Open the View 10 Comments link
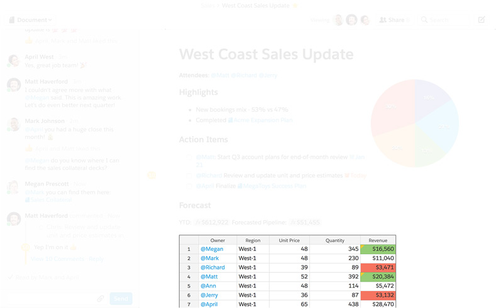496x308 pixels. coord(57,258)
